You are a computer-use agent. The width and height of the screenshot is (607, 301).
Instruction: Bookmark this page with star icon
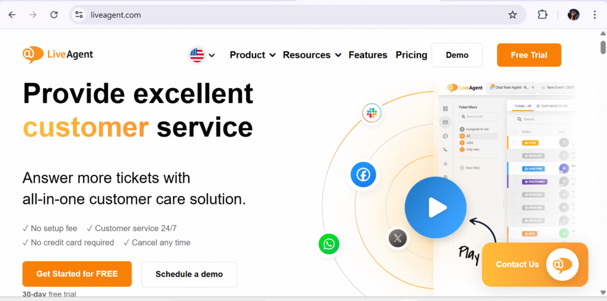pos(512,15)
